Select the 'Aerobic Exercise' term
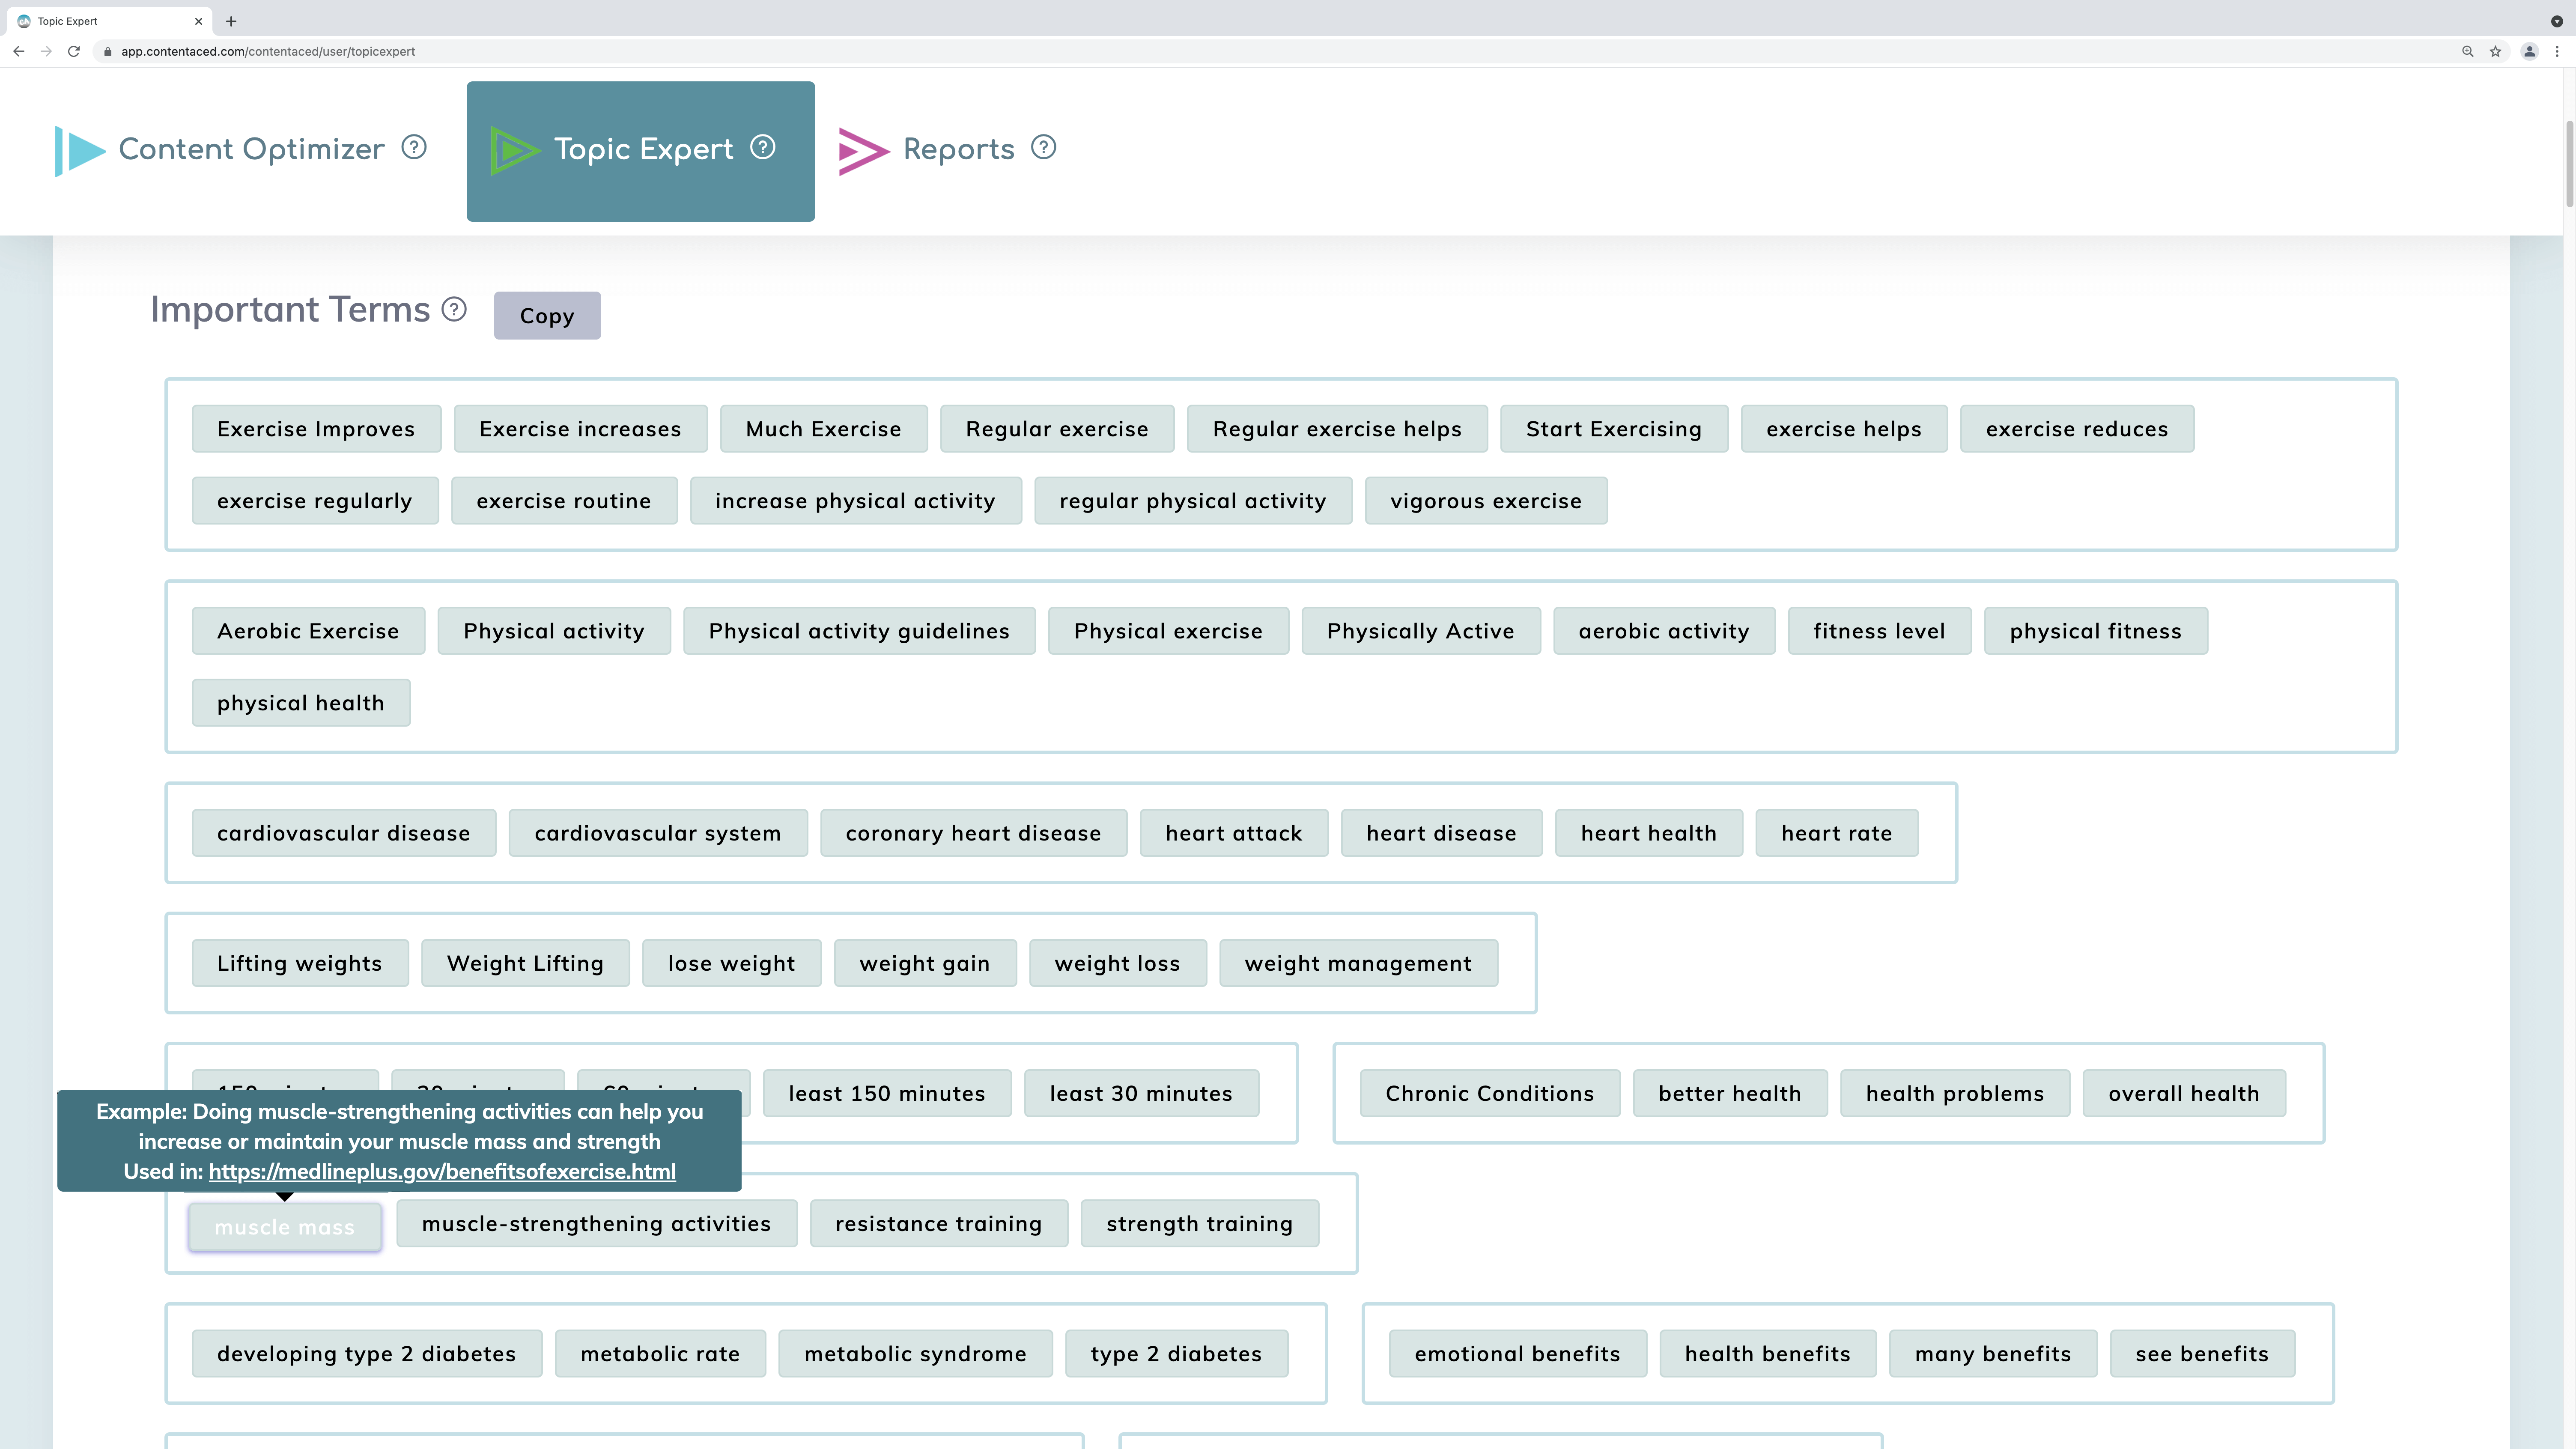Viewport: 2576px width, 1449px height. pos(308,631)
